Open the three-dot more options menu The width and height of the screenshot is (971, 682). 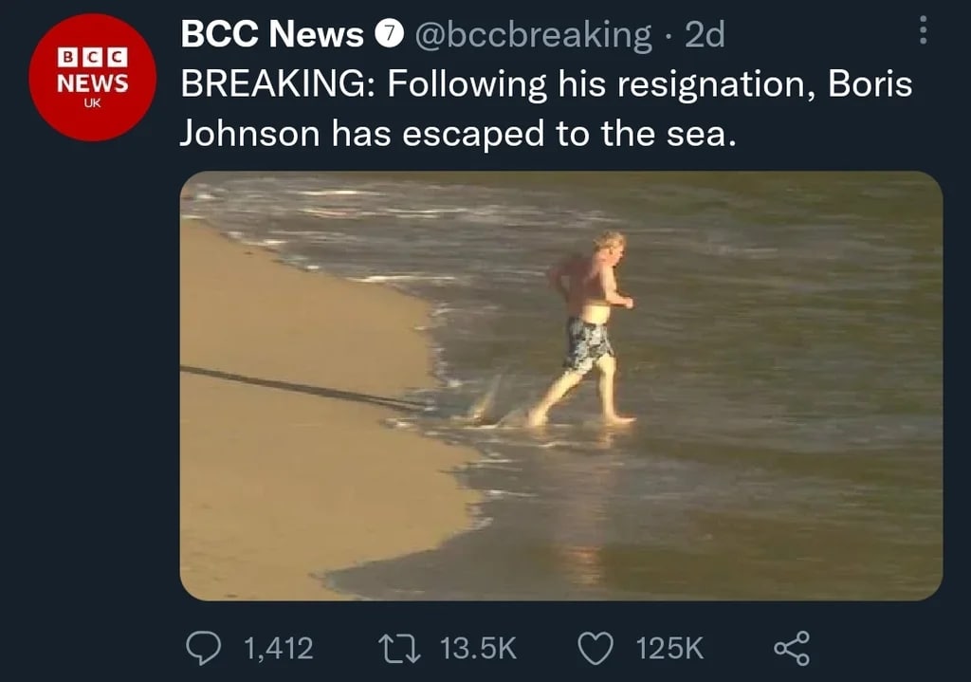point(921,34)
